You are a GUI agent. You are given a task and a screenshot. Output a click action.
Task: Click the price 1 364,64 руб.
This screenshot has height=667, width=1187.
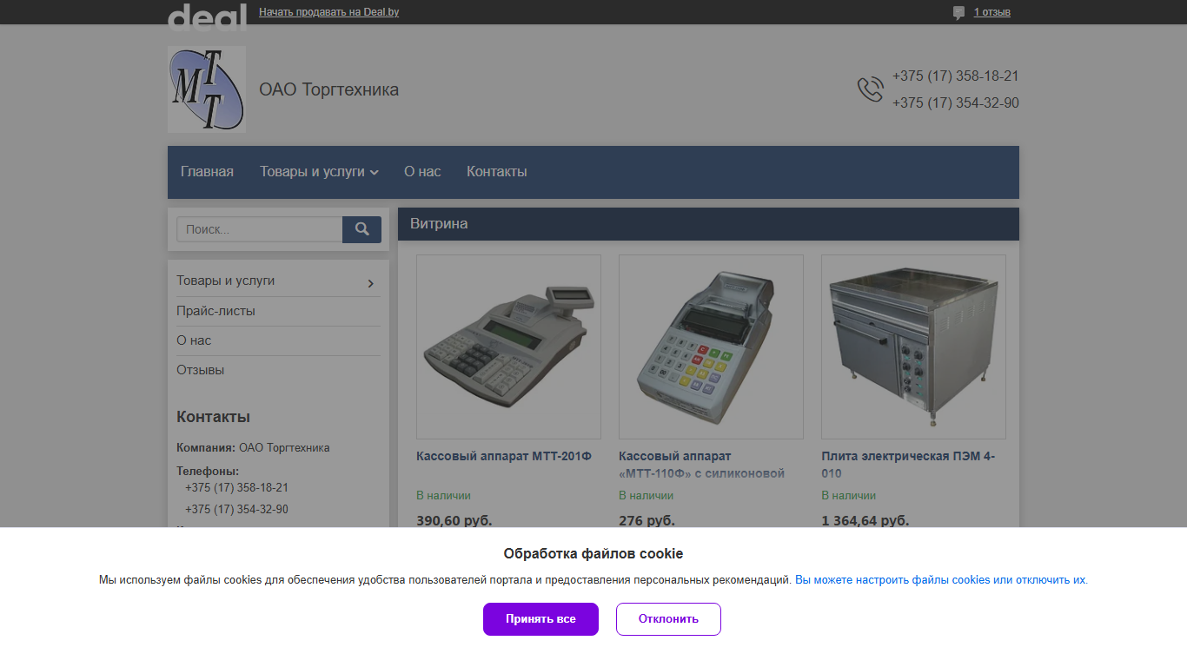pyautogui.click(x=865, y=520)
